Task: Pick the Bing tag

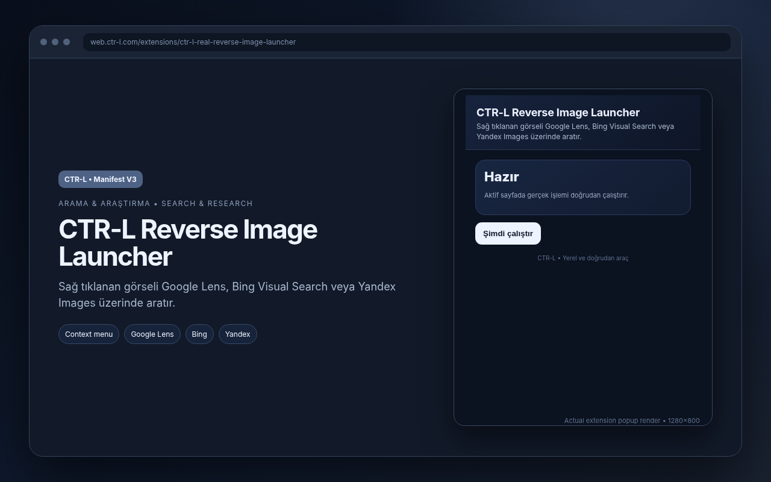Action: pyautogui.click(x=199, y=334)
